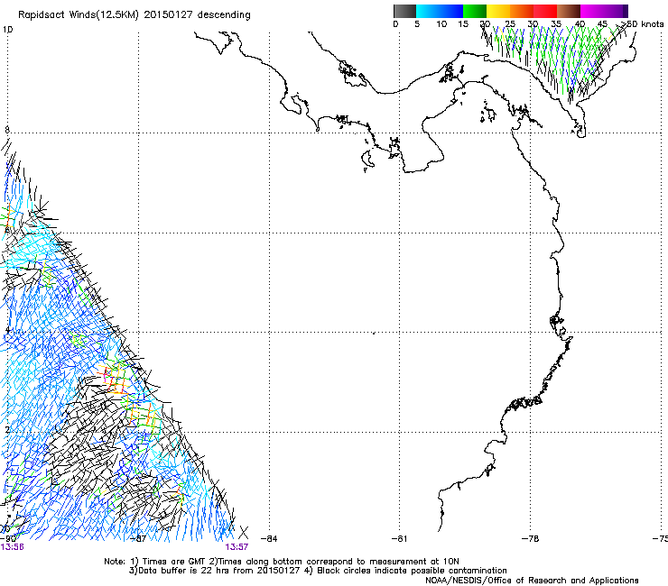Select the yellow 20-25 knots swatch
This screenshot has height=586, width=668.
[x=498, y=11]
